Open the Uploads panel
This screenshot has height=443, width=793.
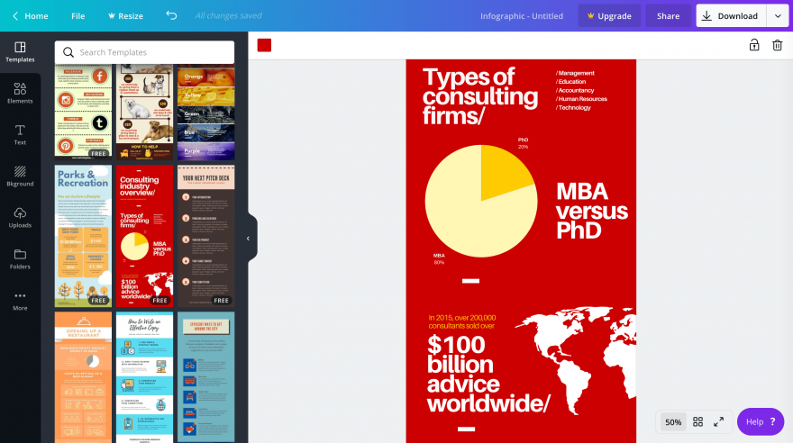(20, 217)
